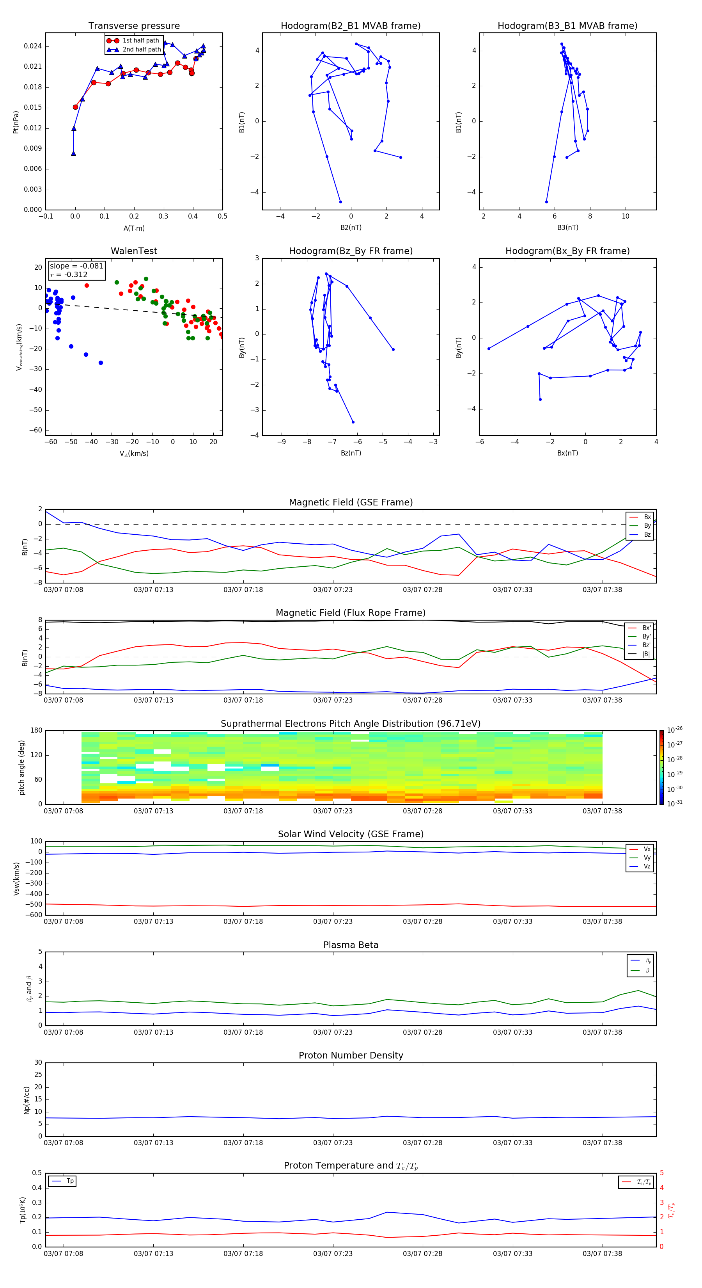The height and width of the screenshot is (1288, 702).
Task: Select "Vz" in the solar wind legend
Action: click(640, 866)
